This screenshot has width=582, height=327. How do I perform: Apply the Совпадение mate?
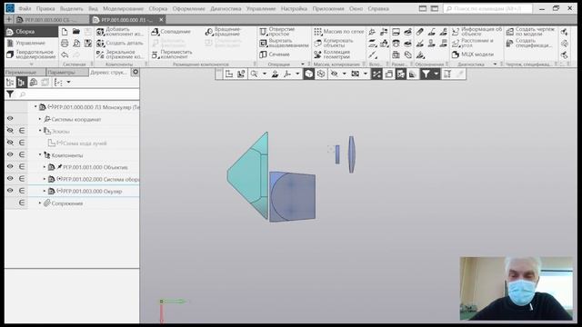(x=171, y=32)
